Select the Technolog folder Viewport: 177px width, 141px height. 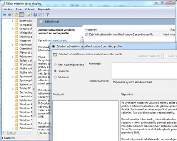(23, 92)
